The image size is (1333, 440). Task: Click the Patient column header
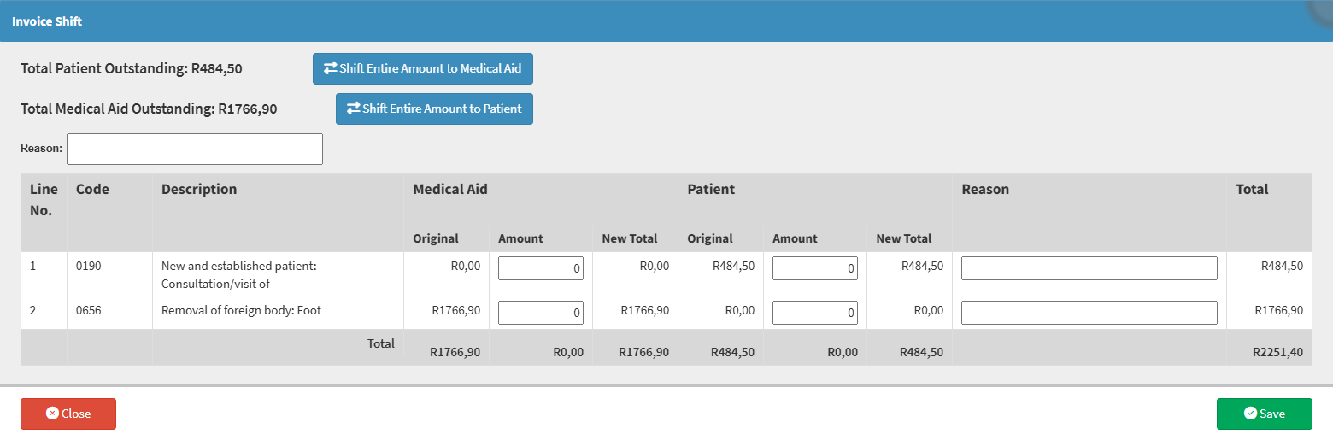pyautogui.click(x=711, y=189)
